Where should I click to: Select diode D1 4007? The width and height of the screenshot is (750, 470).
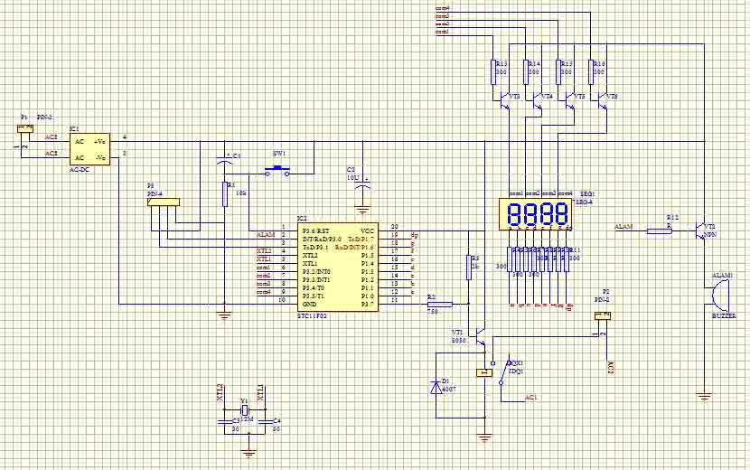coord(436,387)
